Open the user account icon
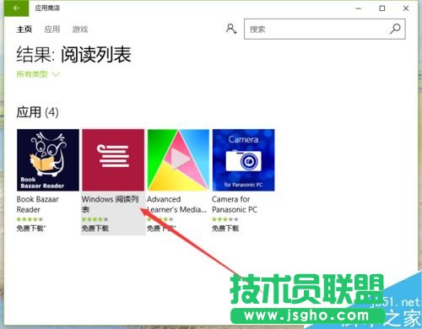This screenshot has height=329, width=422. click(x=231, y=29)
